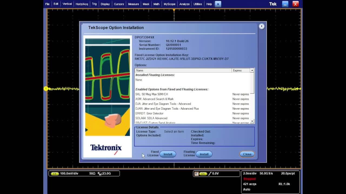The height and width of the screenshot is (194, 346).
Task: Sort options by the Name column header
Action: pos(183,70)
